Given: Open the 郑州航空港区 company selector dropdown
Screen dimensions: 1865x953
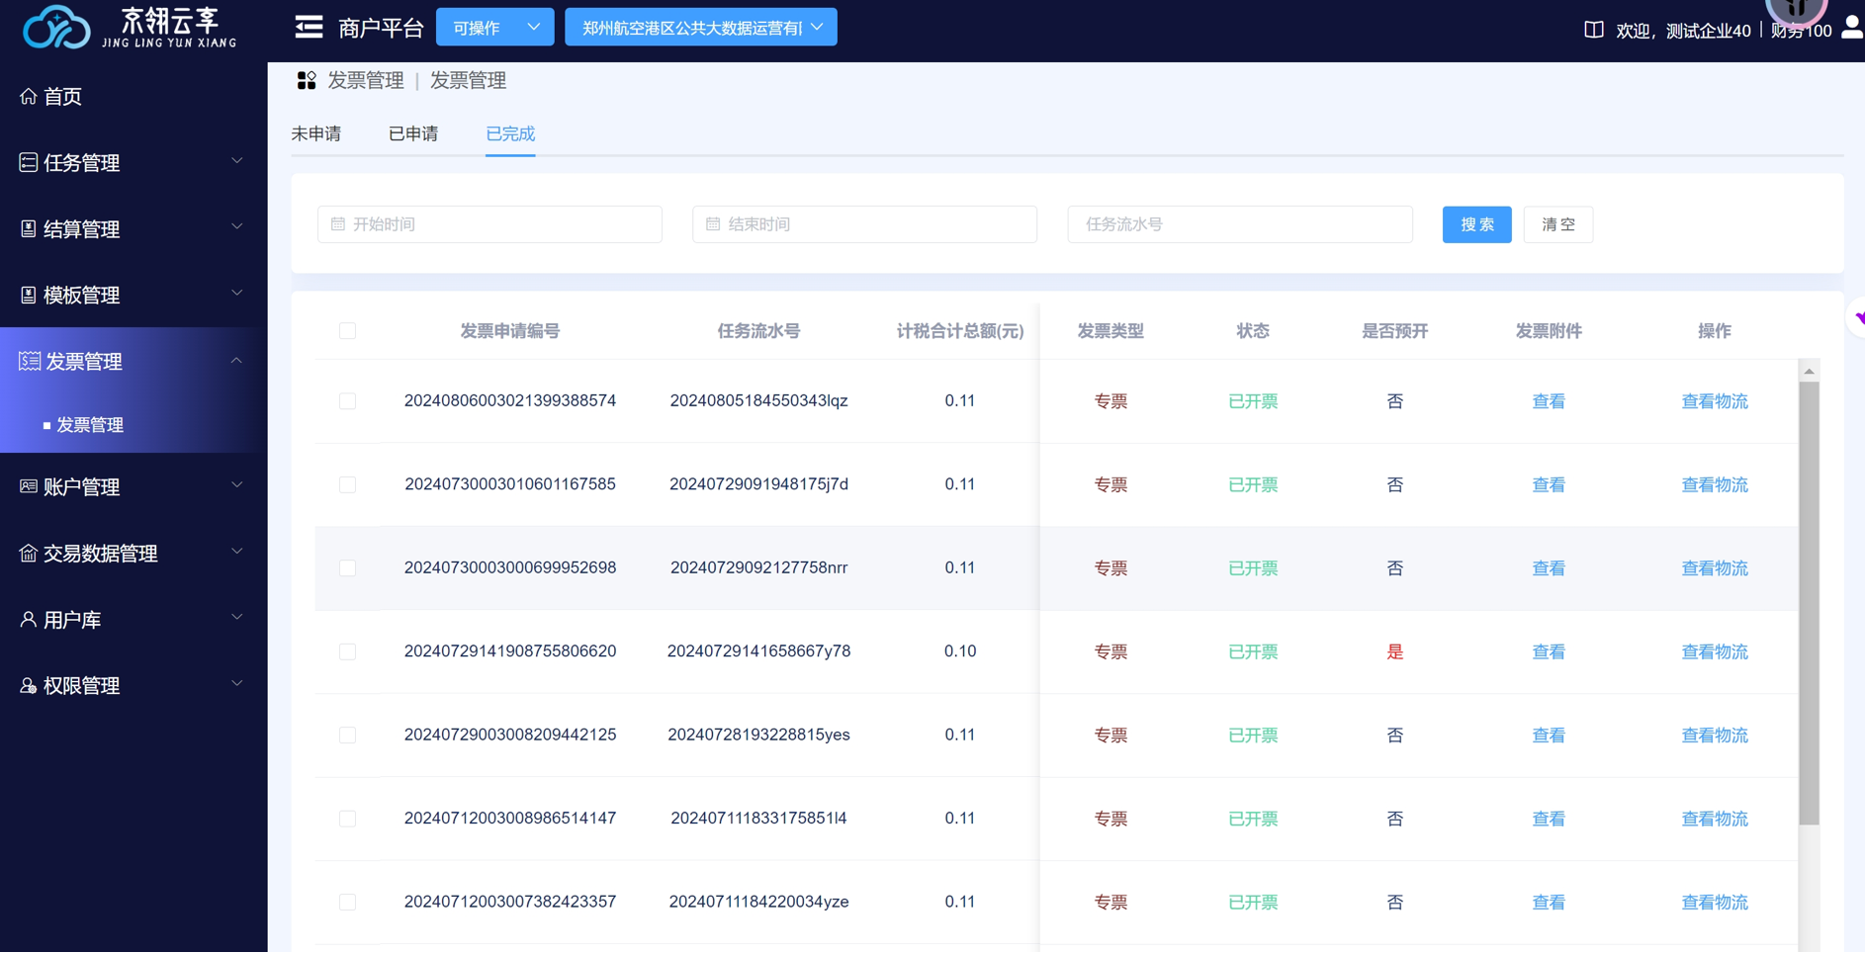Looking at the screenshot, I should pos(700,28).
